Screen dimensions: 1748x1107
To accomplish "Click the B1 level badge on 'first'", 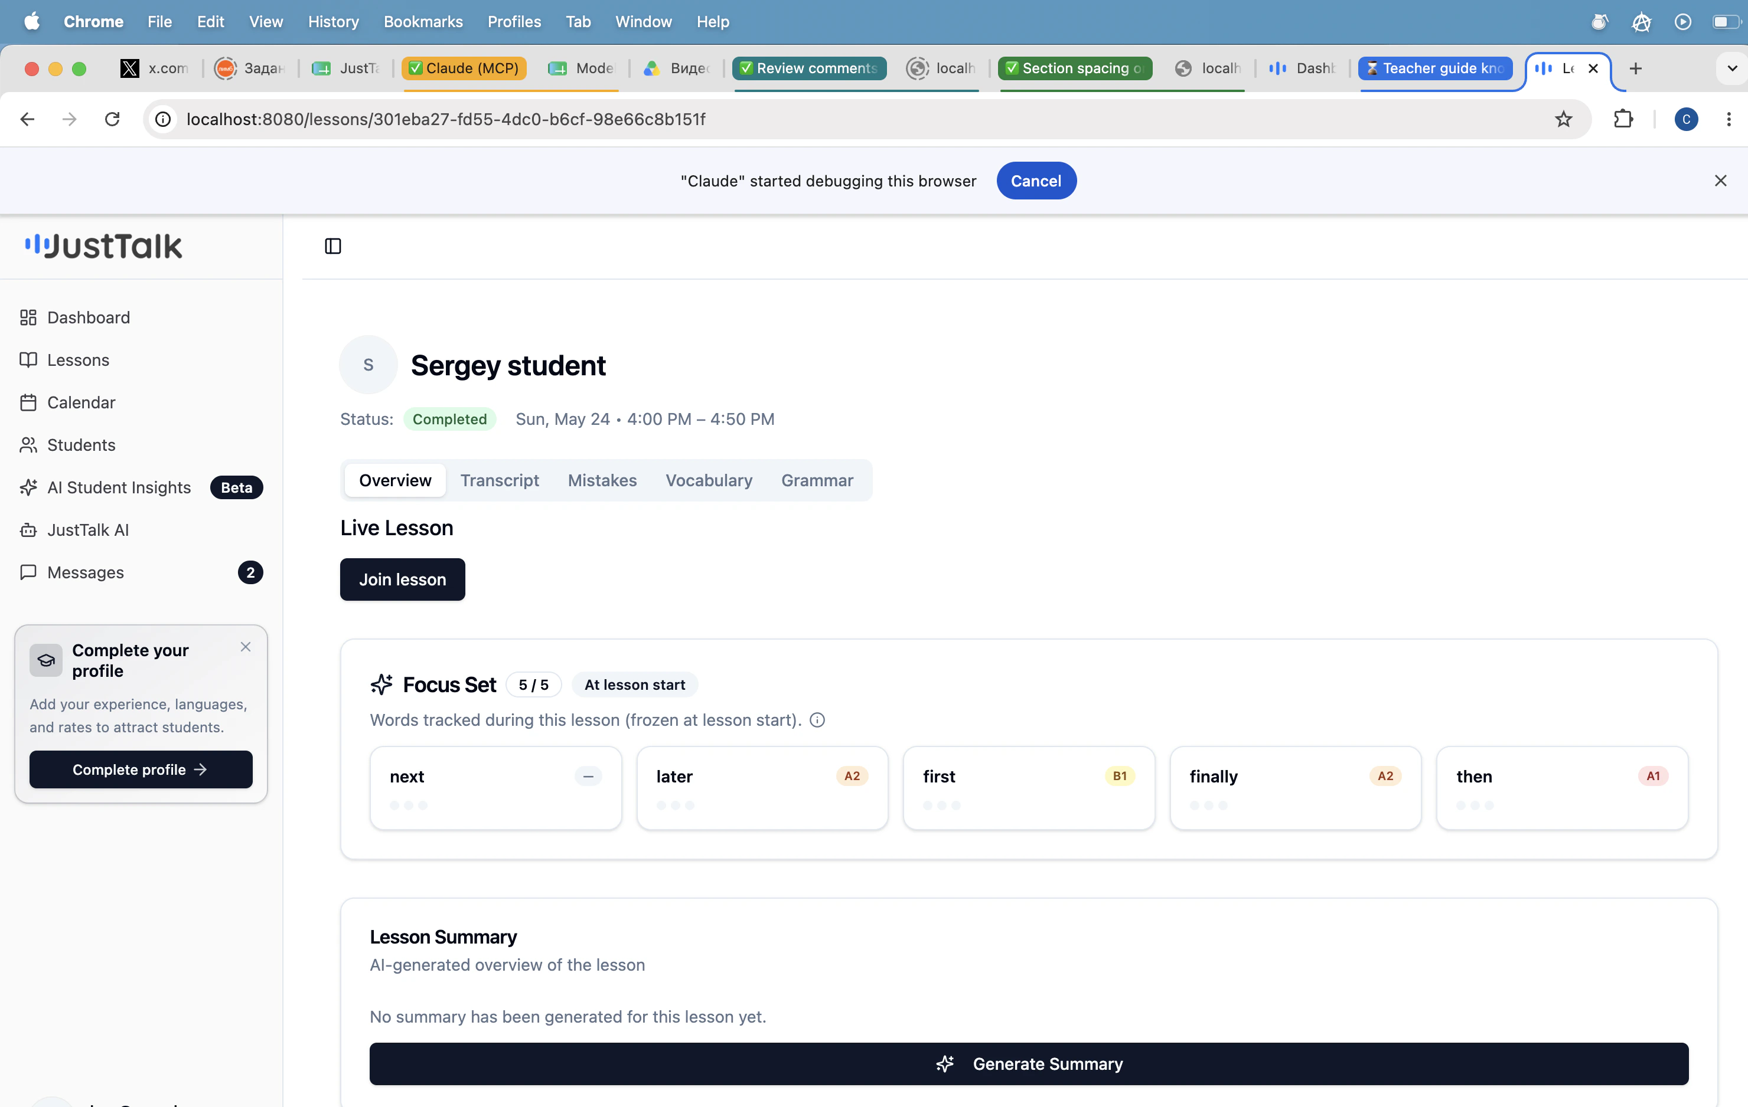I will (x=1119, y=775).
